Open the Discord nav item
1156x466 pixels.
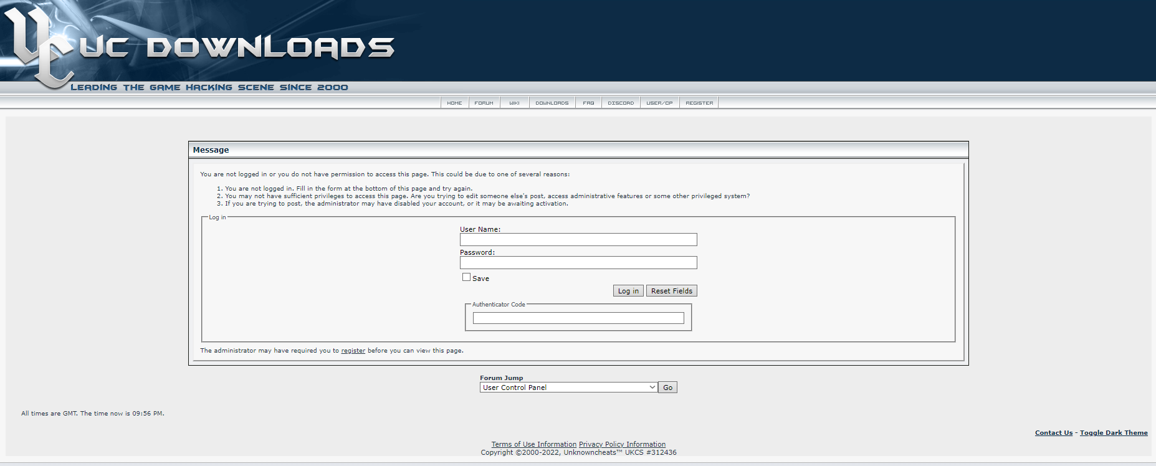pyautogui.click(x=621, y=103)
